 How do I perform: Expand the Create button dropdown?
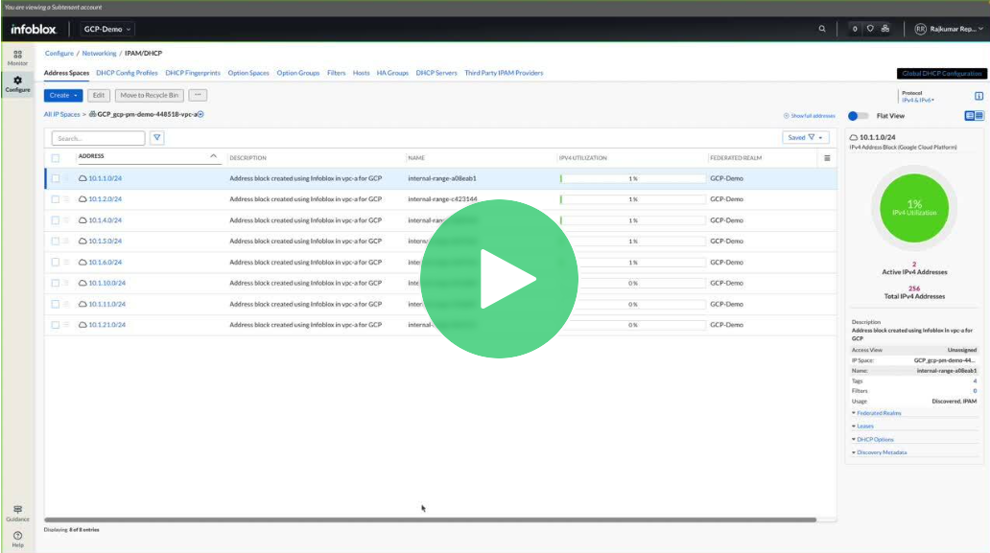63,95
